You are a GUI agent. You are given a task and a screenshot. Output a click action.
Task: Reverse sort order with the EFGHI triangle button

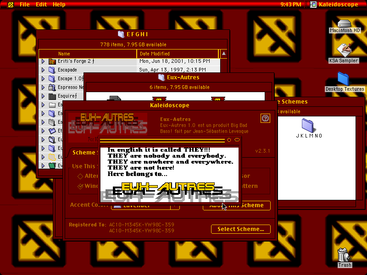(224, 54)
